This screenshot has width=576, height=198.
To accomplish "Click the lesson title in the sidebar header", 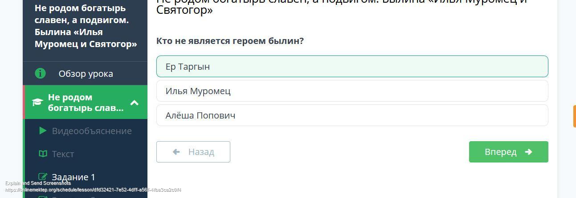I will 86,26.
